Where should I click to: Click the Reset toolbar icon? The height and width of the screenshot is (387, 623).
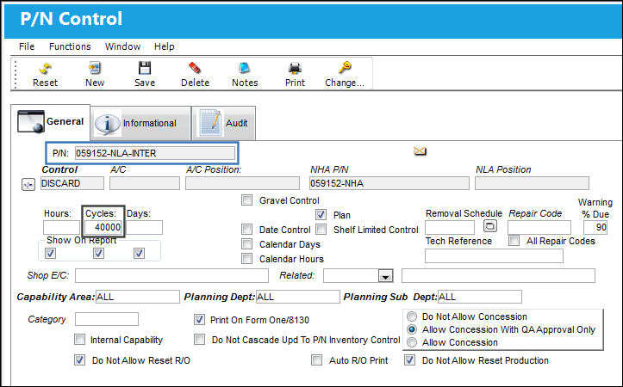coord(45,69)
